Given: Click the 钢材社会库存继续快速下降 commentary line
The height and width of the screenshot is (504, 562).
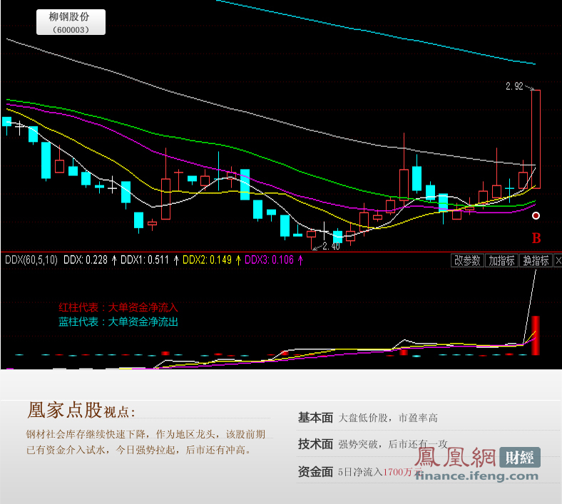Looking at the screenshot, I should click(x=145, y=435).
